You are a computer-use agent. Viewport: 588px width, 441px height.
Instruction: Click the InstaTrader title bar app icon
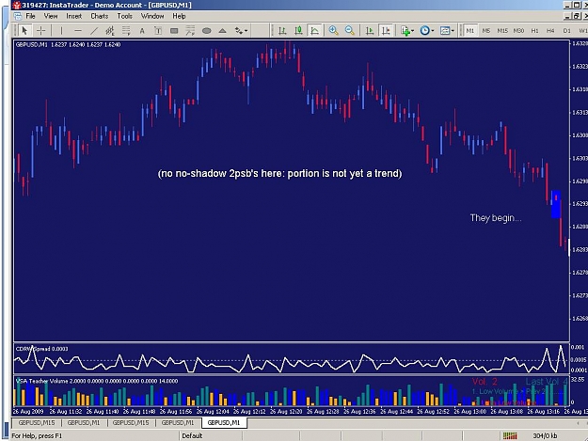click(x=17, y=5)
